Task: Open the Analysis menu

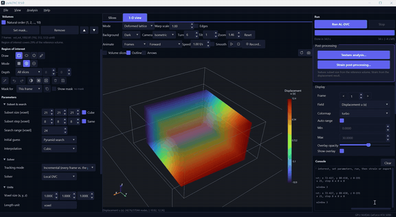Action: coord(32,10)
